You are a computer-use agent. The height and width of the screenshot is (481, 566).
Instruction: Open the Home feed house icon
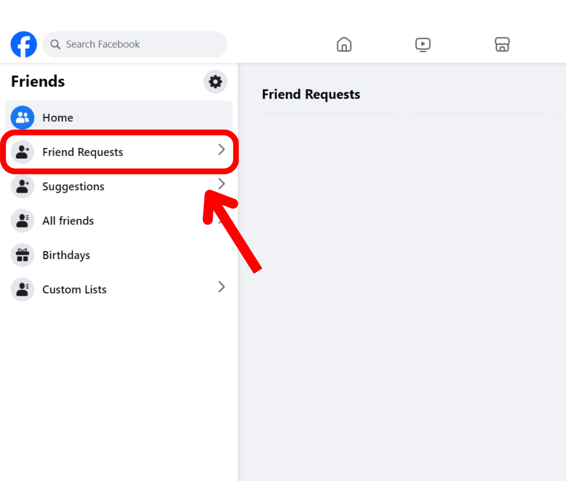(x=344, y=45)
